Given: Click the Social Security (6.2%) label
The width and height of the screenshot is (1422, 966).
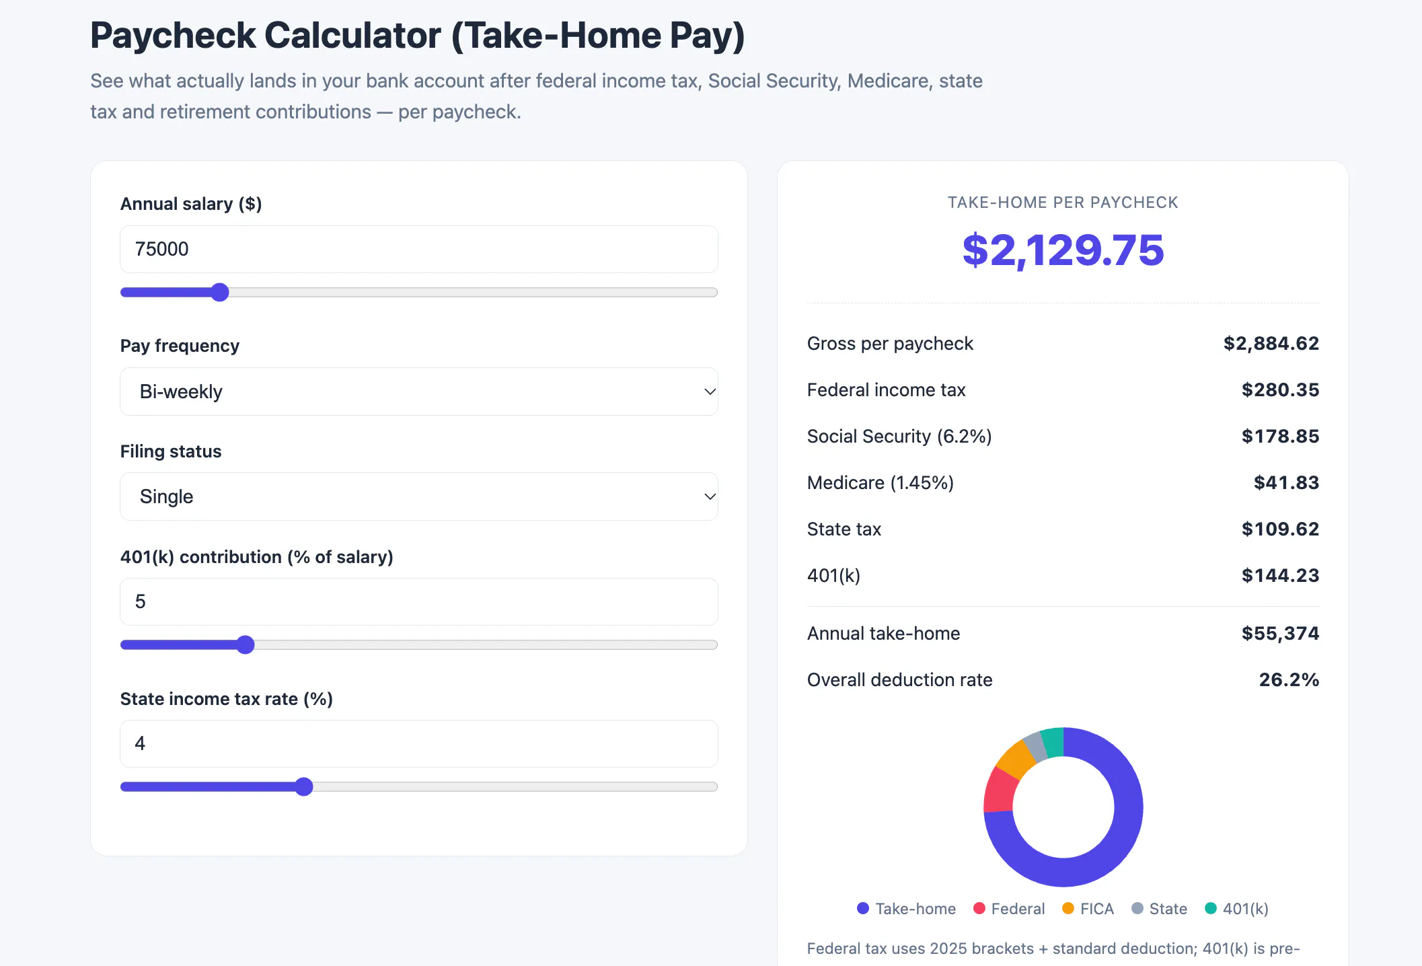Looking at the screenshot, I should (899, 437).
